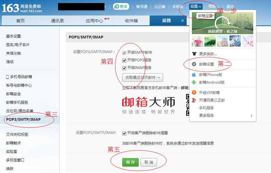Open the 应用中心 tab

tap(94, 21)
